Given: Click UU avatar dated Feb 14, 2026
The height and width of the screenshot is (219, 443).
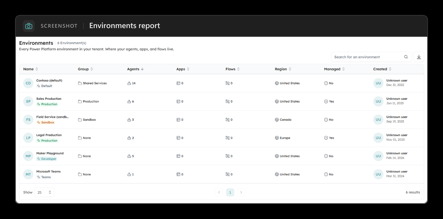Looking at the screenshot, I should pyautogui.click(x=378, y=156).
